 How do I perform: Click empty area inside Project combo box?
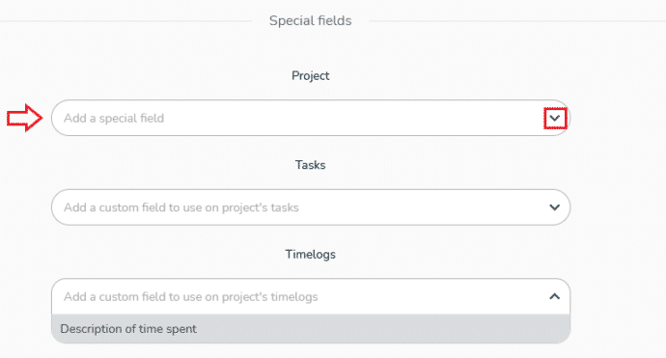tap(352, 118)
